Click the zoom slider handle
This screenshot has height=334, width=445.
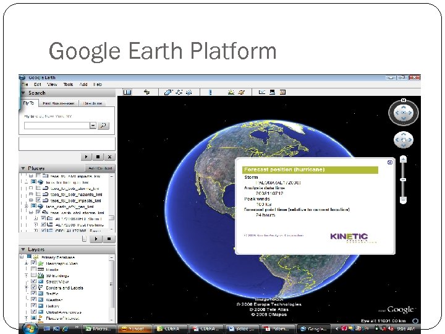click(x=403, y=179)
